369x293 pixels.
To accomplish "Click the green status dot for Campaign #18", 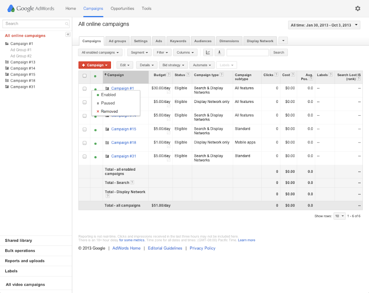I will pyautogui.click(x=95, y=143).
